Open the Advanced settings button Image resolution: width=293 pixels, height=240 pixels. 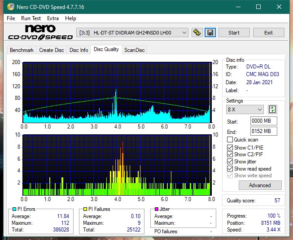click(x=260, y=185)
